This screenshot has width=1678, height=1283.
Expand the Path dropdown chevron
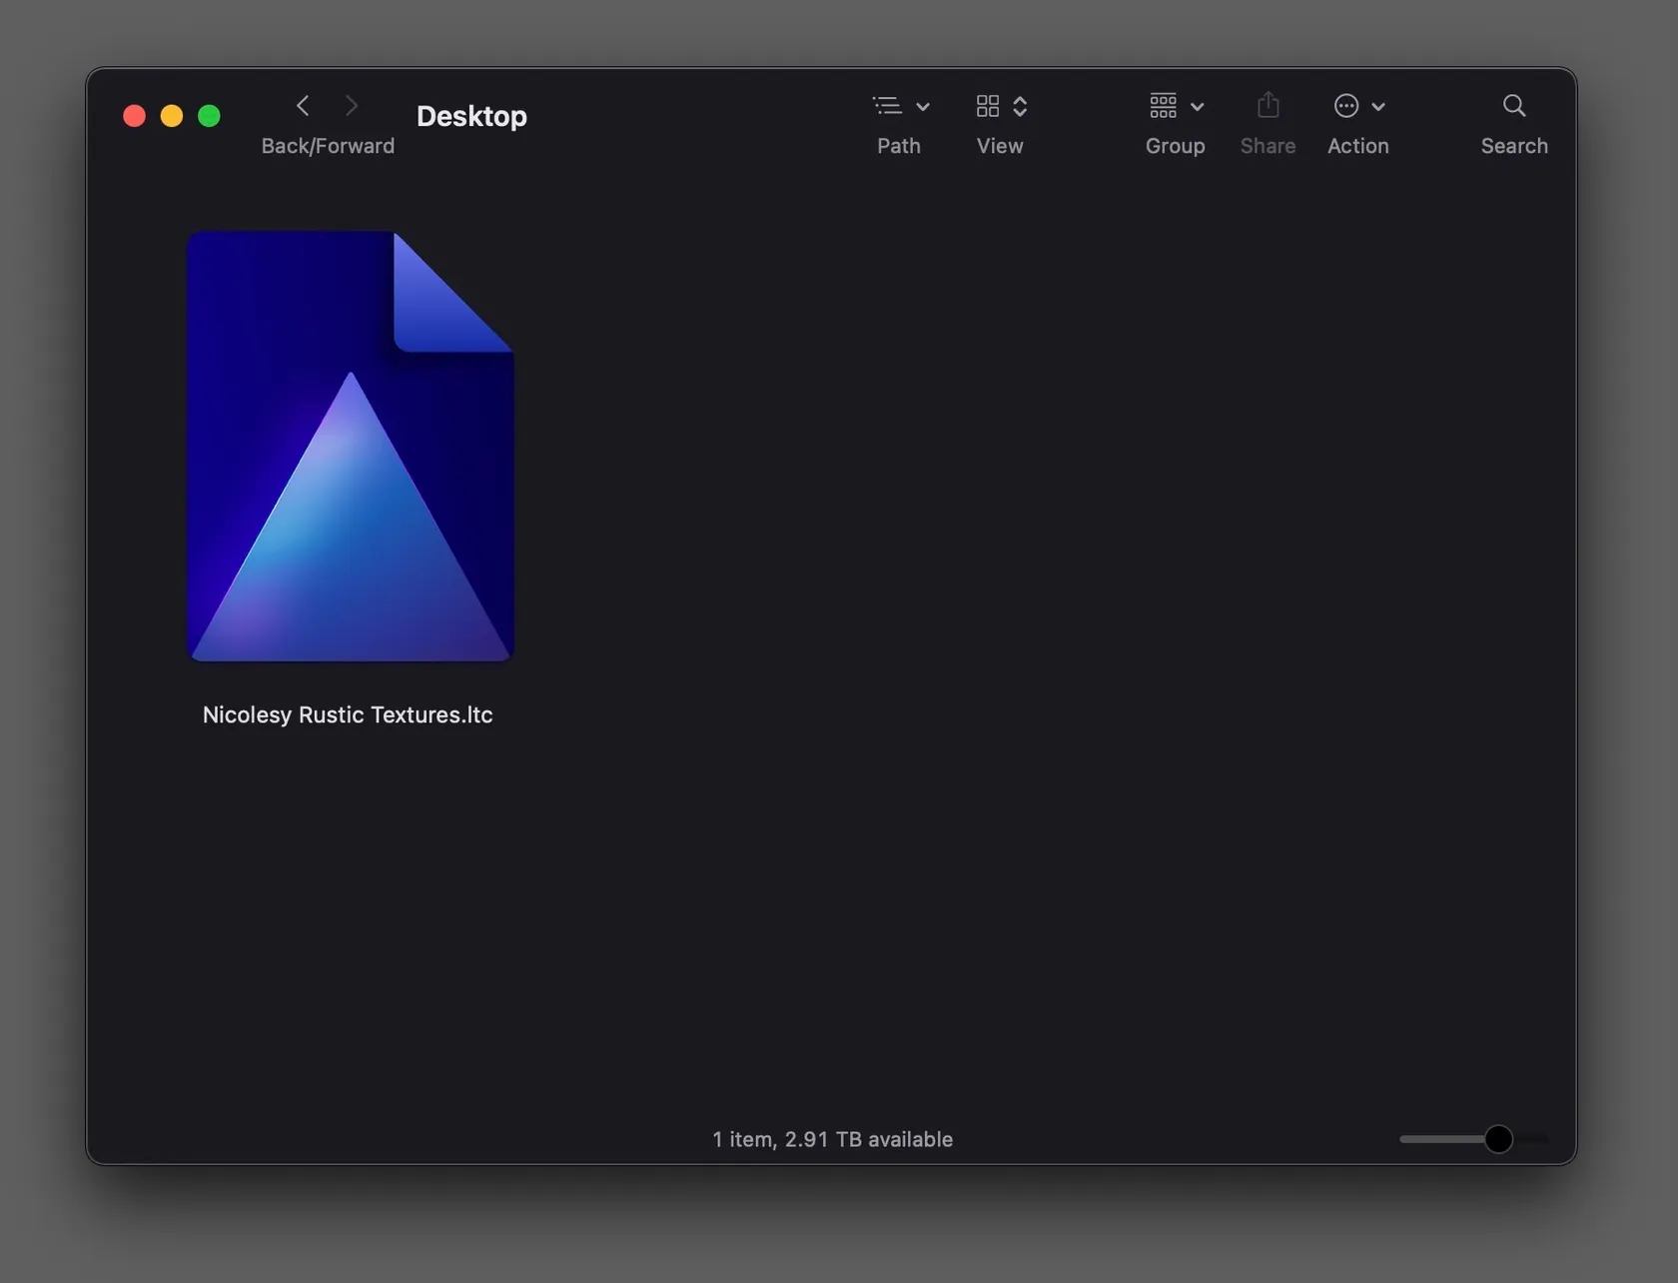coord(923,107)
